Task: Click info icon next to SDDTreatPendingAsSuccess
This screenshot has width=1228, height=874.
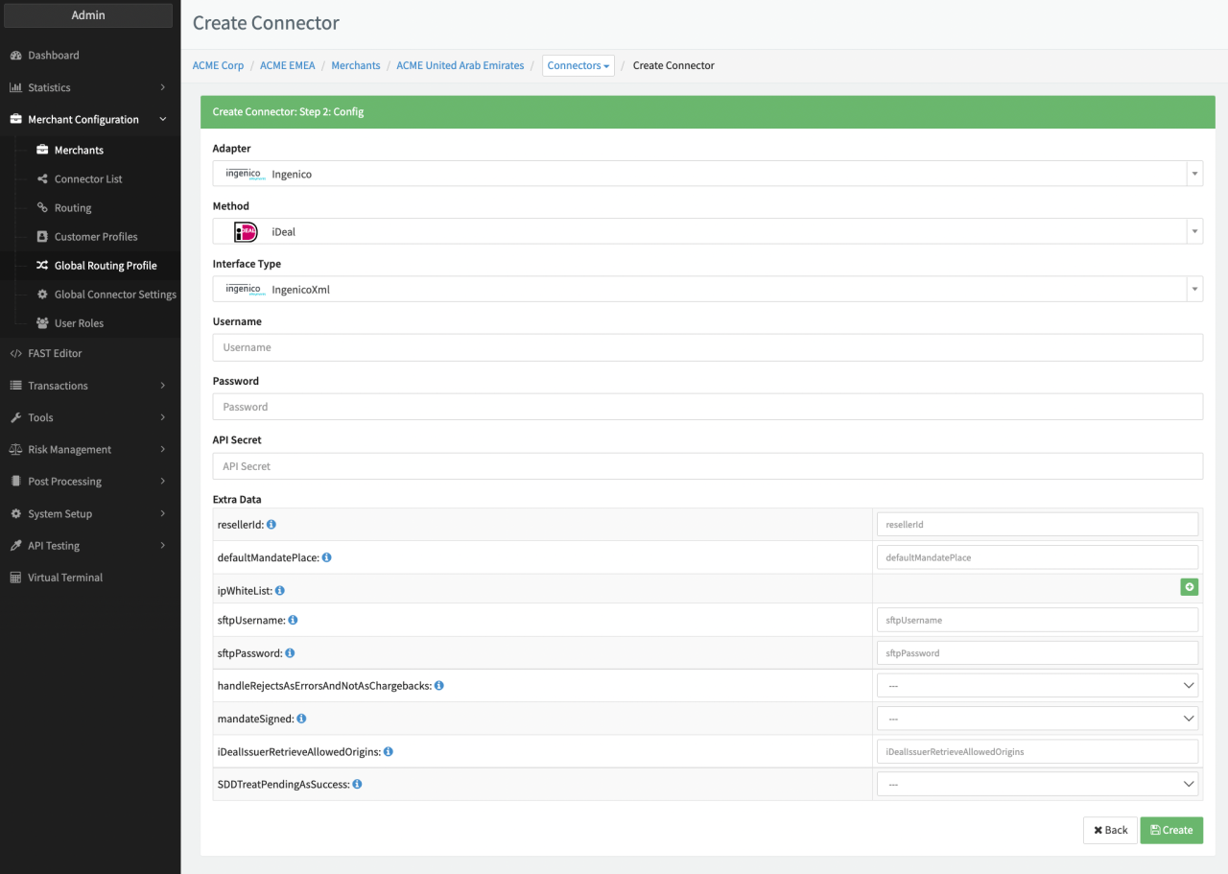Action: (x=357, y=784)
